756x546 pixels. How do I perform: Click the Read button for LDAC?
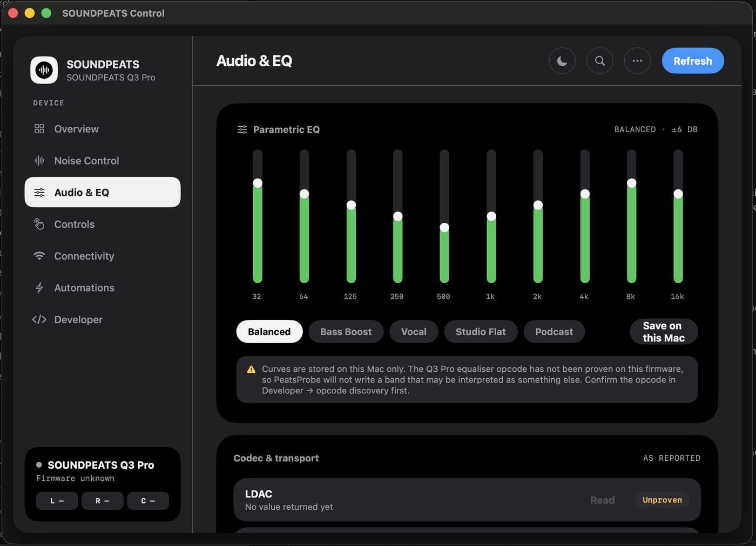coord(602,500)
